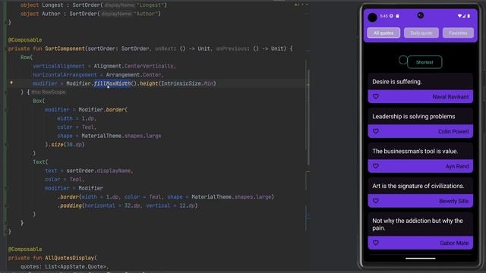Click the fillMaxWidth call in code
The height and width of the screenshot is (273, 486).
pos(112,83)
